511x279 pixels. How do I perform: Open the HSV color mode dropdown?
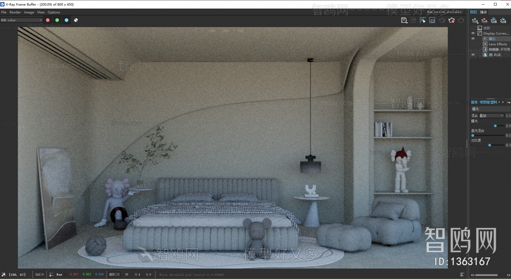coord(114,275)
